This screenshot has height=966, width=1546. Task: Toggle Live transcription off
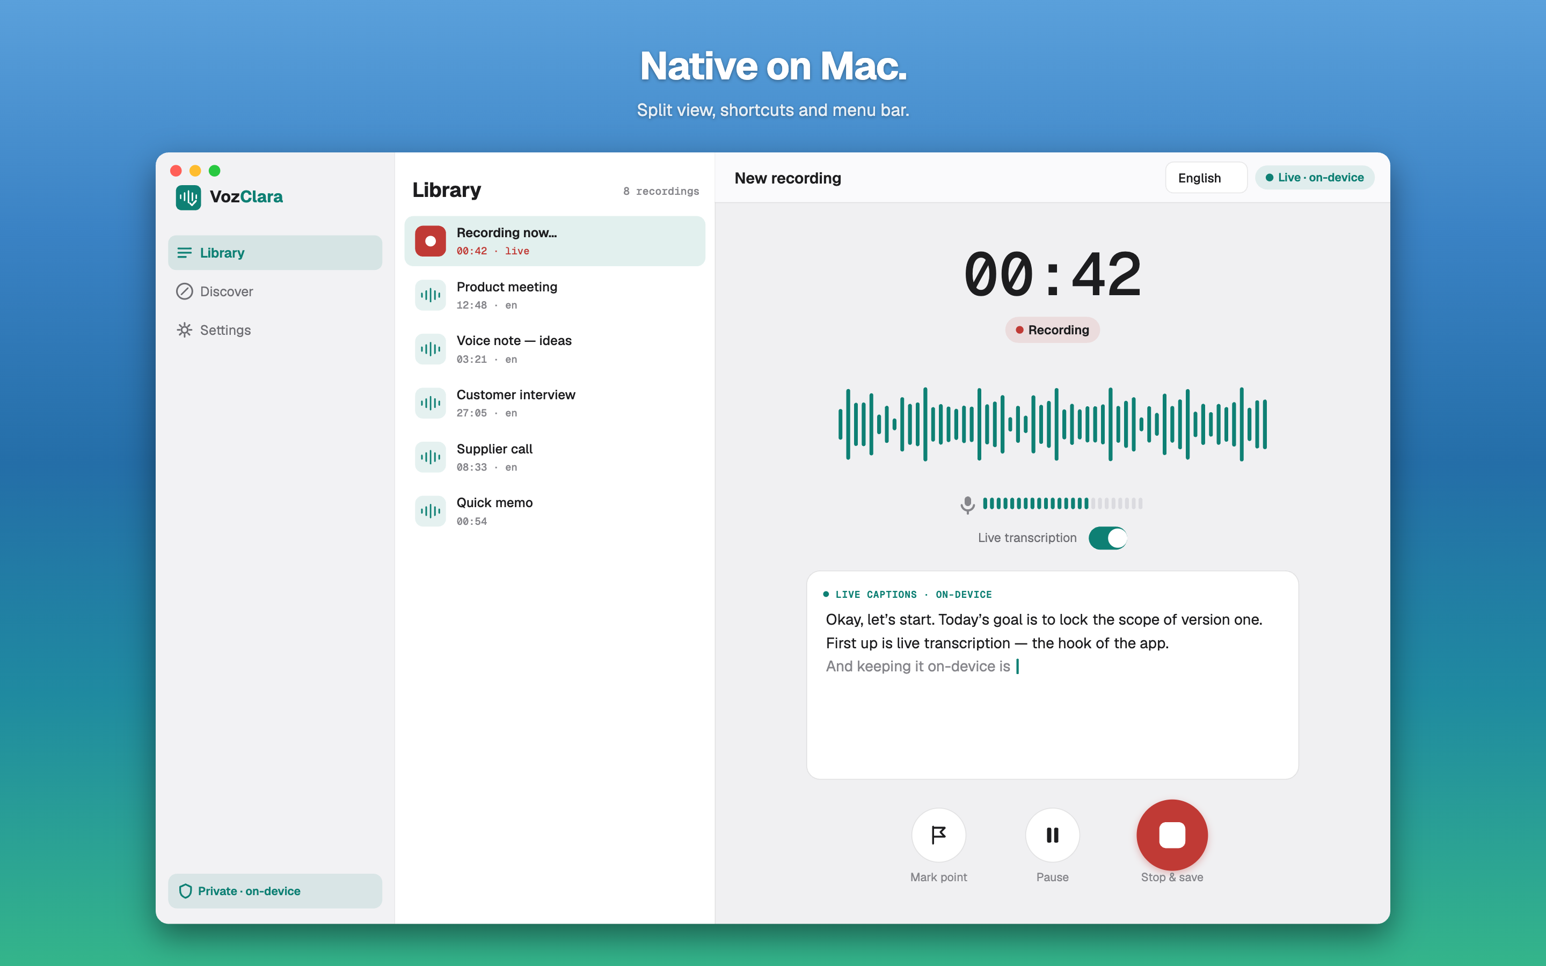1108,538
